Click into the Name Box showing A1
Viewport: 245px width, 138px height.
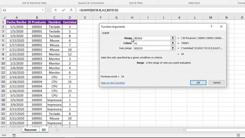point(21,10)
